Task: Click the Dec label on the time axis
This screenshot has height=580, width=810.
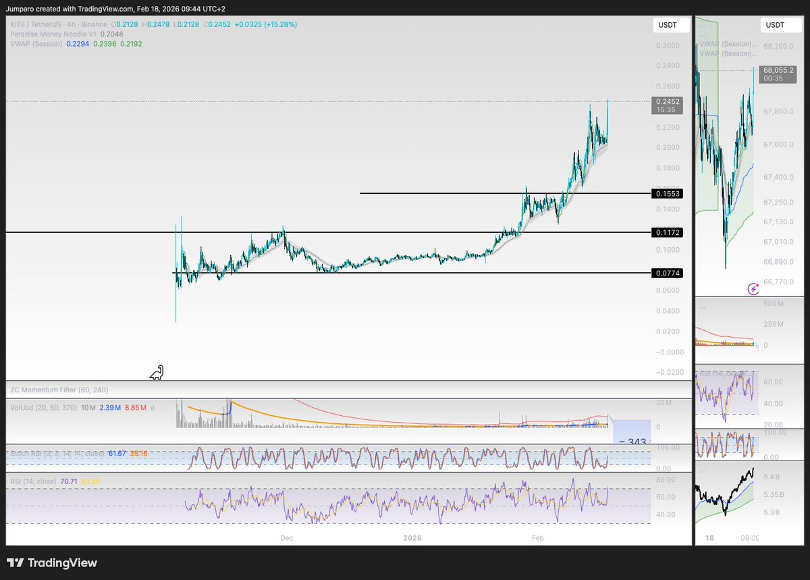Action: (x=286, y=538)
